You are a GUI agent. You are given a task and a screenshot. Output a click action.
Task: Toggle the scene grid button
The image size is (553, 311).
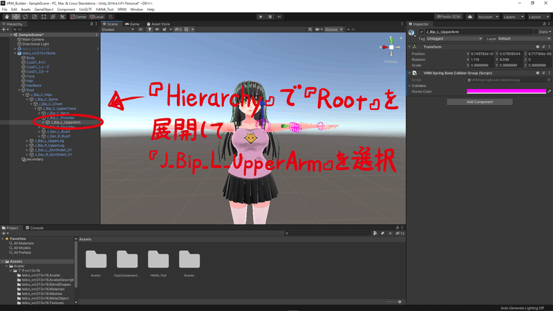click(187, 30)
